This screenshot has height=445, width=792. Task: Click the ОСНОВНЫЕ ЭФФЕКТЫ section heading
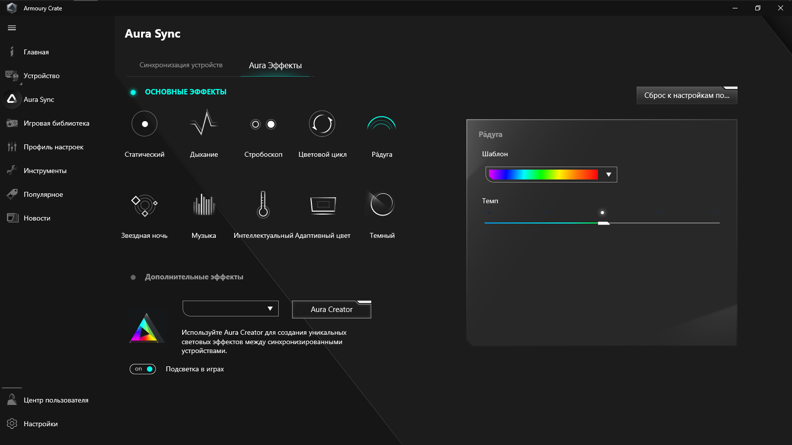186,92
